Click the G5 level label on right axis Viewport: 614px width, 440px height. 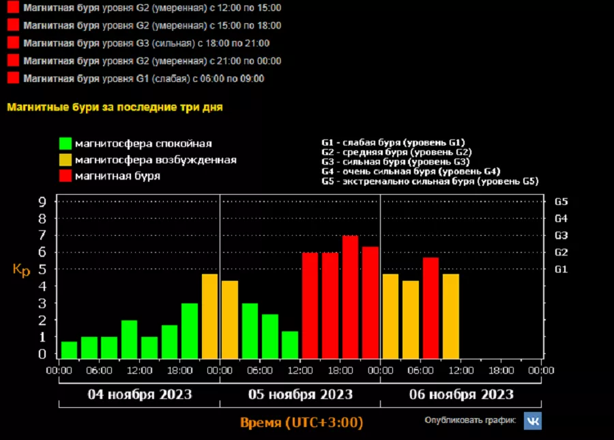point(561,202)
